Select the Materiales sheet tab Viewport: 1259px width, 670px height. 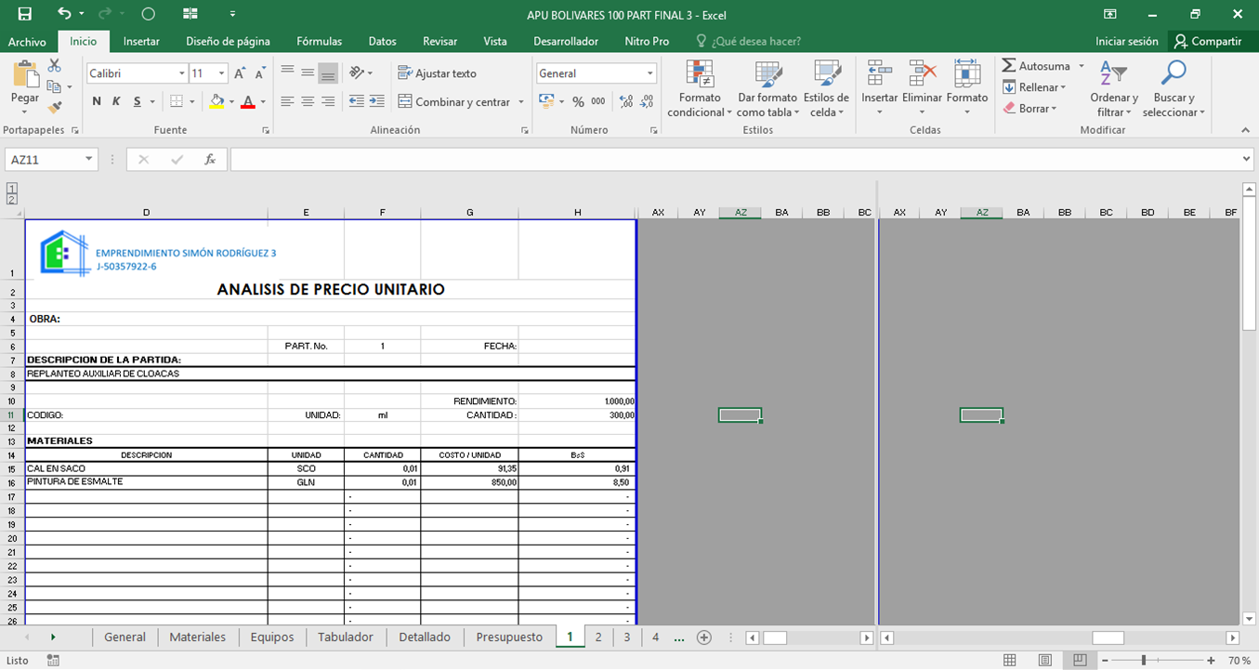pyautogui.click(x=198, y=637)
